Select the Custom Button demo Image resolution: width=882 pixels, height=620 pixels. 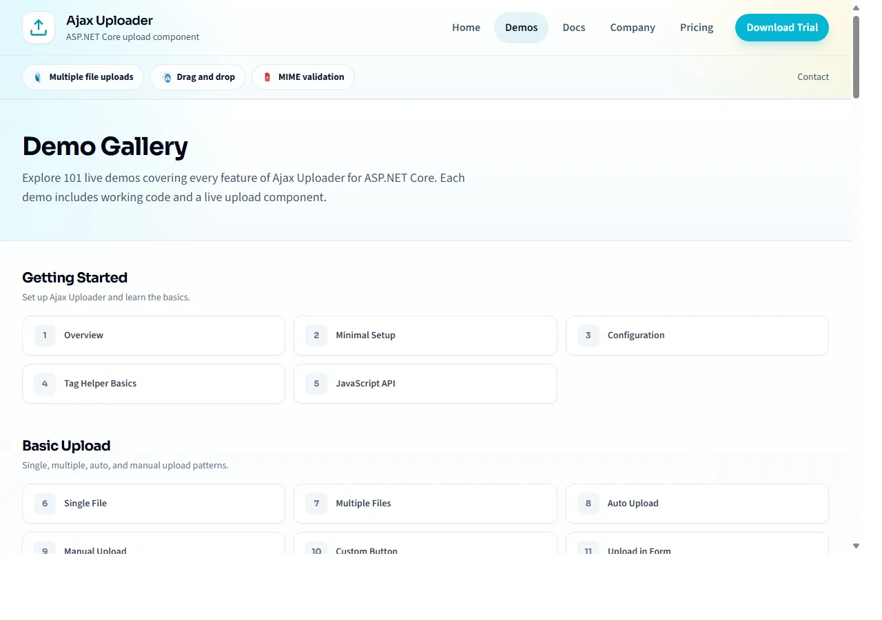(x=425, y=544)
